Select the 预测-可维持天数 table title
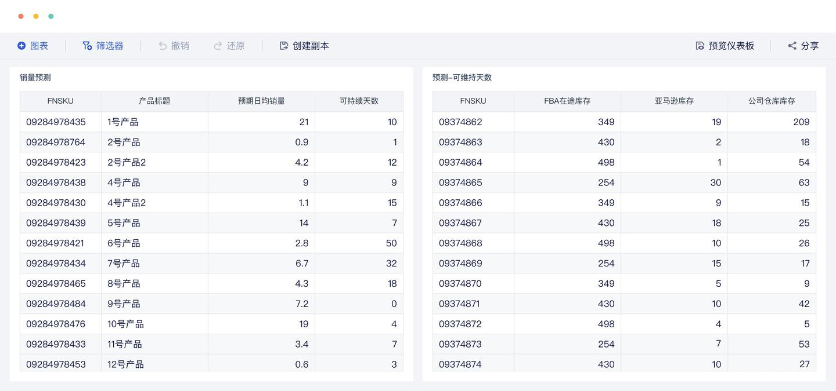The image size is (836, 391). 462,78
